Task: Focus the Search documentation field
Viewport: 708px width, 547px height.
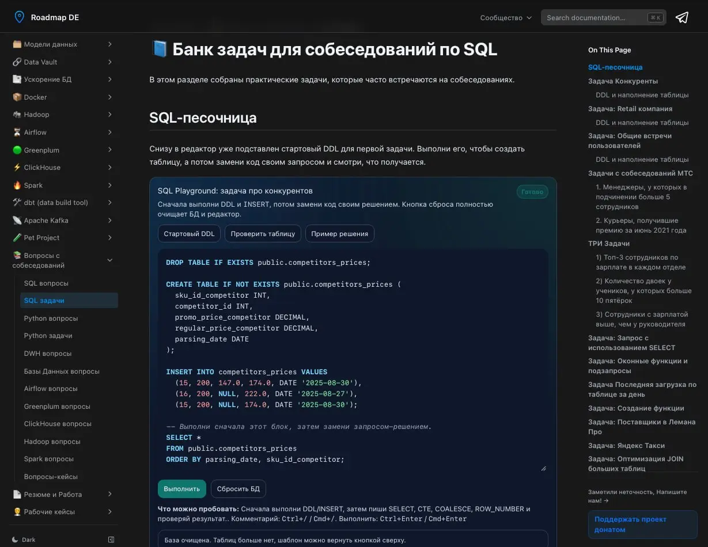Action: [603, 17]
